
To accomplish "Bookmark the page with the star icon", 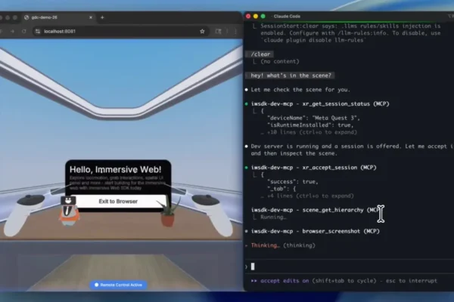I will click(x=202, y=31).
